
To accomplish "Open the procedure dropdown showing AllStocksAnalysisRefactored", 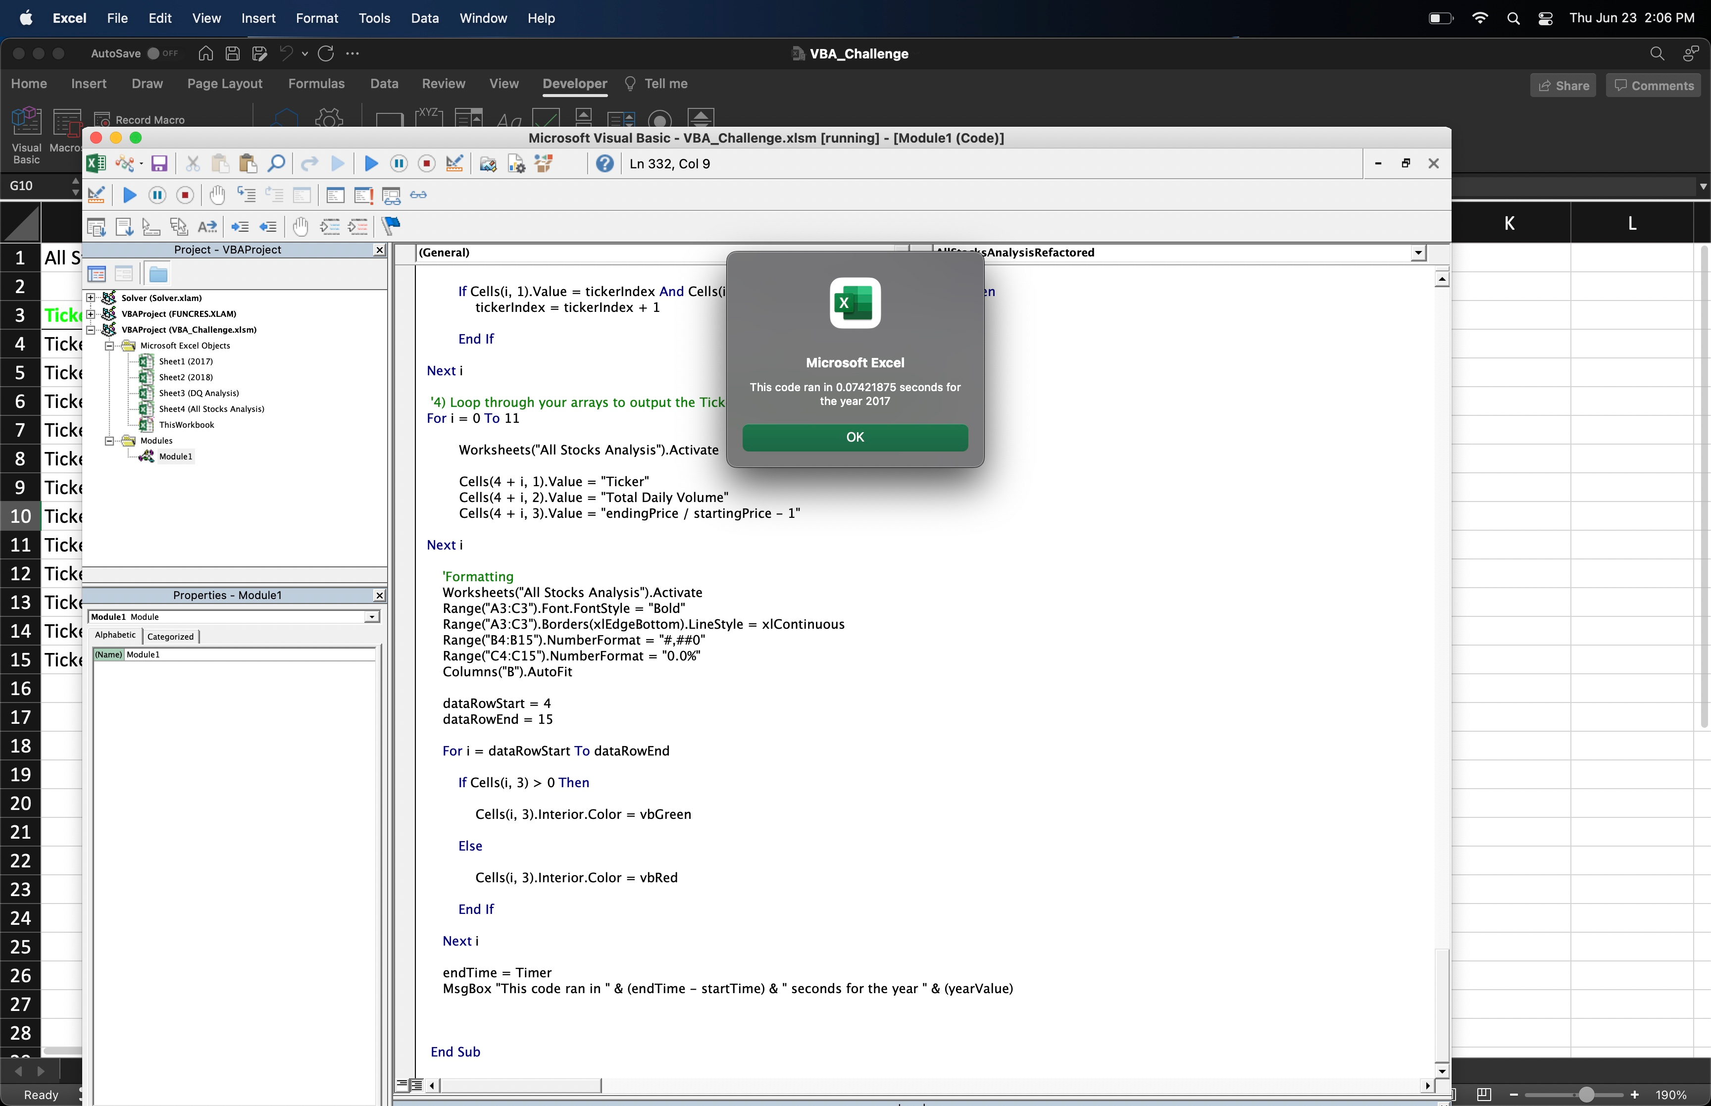I will click(x=1418, y=252).
